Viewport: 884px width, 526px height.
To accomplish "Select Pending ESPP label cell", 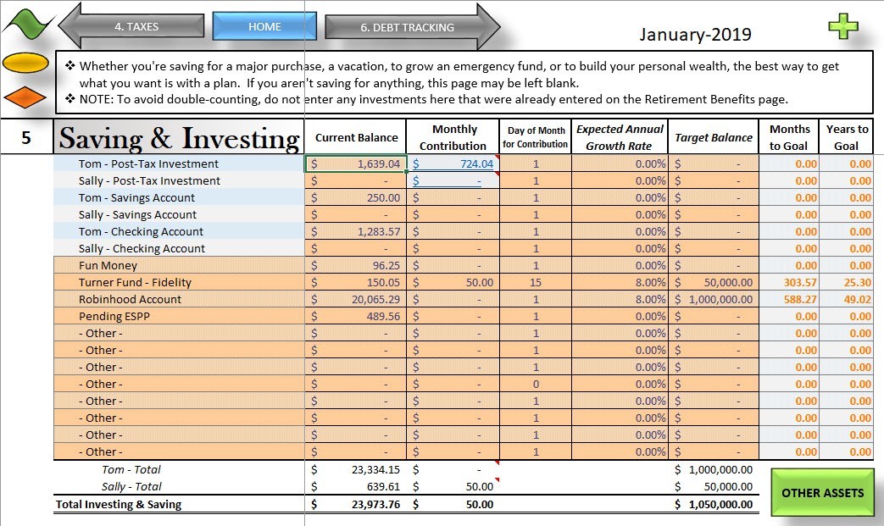I will pos(180,316).
